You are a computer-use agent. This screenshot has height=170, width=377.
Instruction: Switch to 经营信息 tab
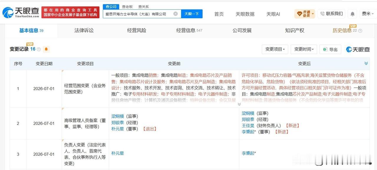(189, 30)
